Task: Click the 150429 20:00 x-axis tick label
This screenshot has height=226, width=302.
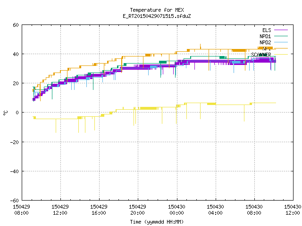Action: (137, 210)
